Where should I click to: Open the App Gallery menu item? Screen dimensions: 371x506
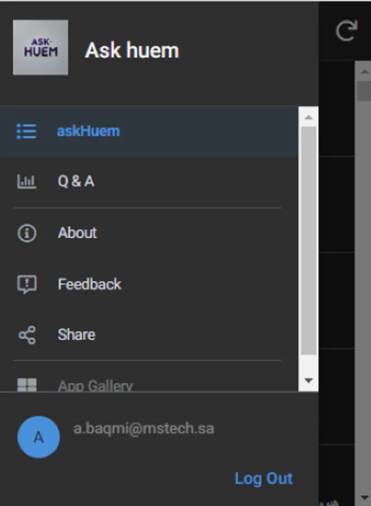pos(94,385)
